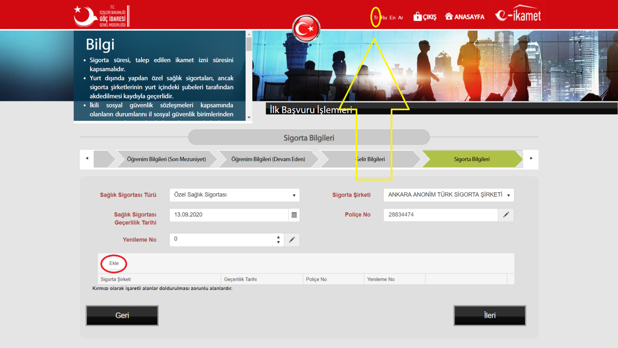The image size is (618, 348).
Task: Click the İleri button
Action: pos(489,316)
